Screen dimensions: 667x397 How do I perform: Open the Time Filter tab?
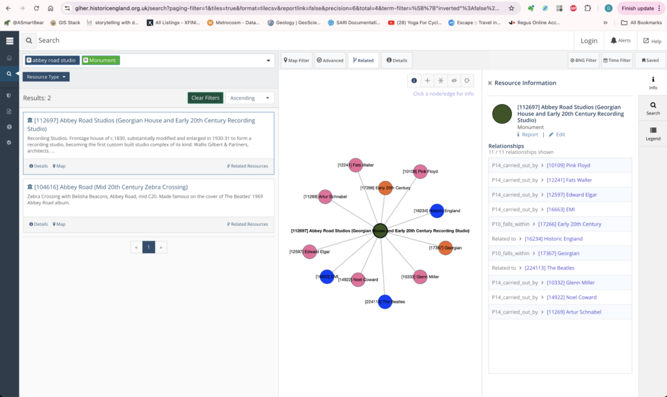point(616,61)
